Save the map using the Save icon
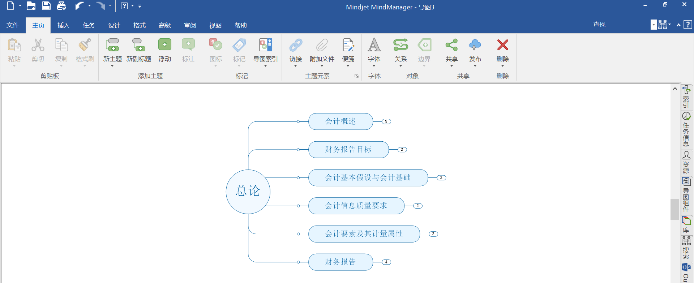Screen dimensions: 694x283 coord(46,6)
